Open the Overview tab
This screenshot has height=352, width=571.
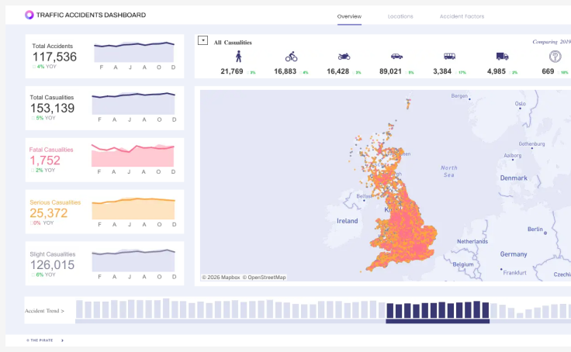pos(349,16)
